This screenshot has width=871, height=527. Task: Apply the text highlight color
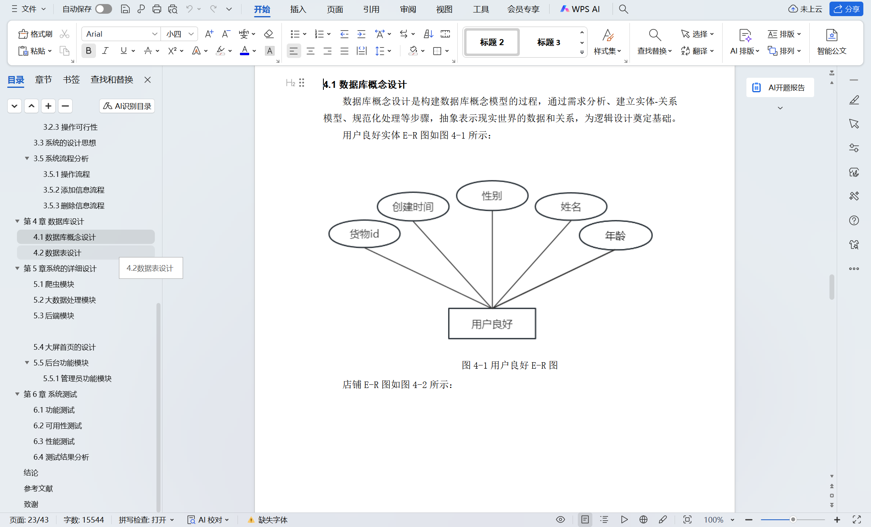click(220, 51)
